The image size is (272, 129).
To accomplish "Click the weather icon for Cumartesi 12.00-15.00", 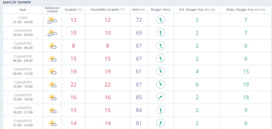I will click(52, 84).
